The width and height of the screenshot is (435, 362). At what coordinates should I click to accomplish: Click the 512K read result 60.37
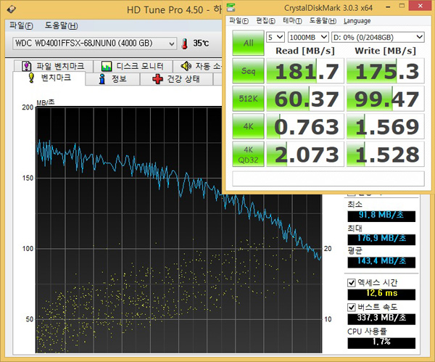(305, 99)
